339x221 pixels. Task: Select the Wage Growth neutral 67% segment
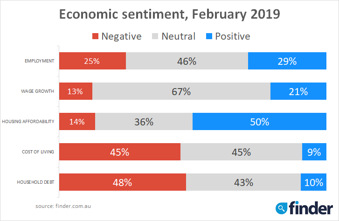[181, 91]
